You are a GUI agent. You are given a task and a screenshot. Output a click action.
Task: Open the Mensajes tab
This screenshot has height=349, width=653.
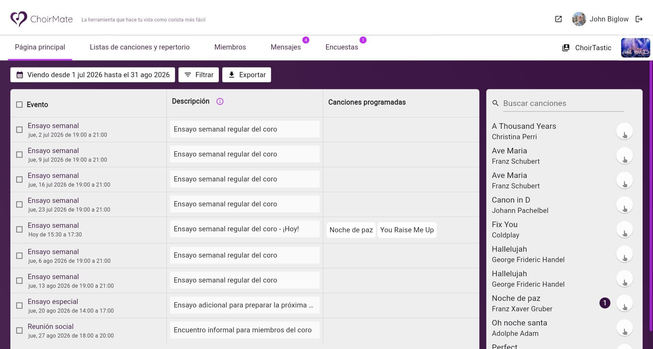coord(286,47)
